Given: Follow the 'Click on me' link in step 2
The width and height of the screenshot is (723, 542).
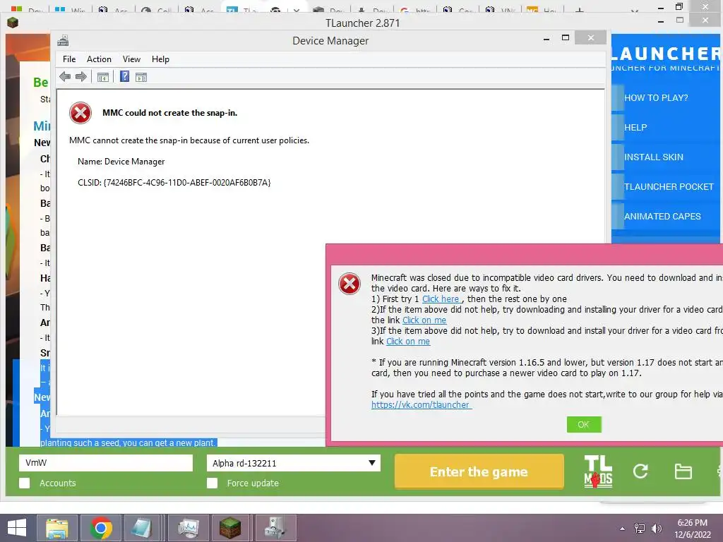Looking at the screenshot, I should coord(424,320).
